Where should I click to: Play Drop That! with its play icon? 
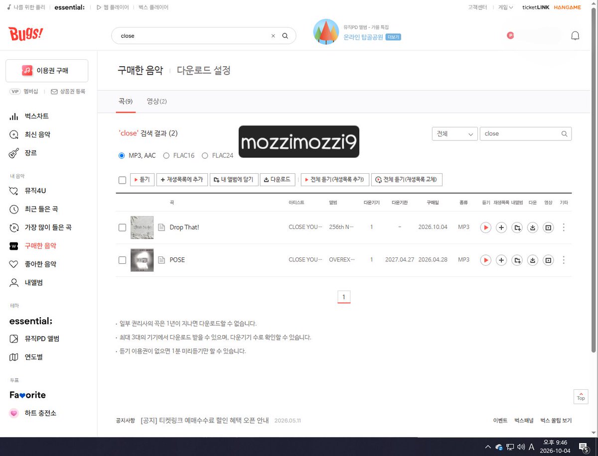coord(486,228)
